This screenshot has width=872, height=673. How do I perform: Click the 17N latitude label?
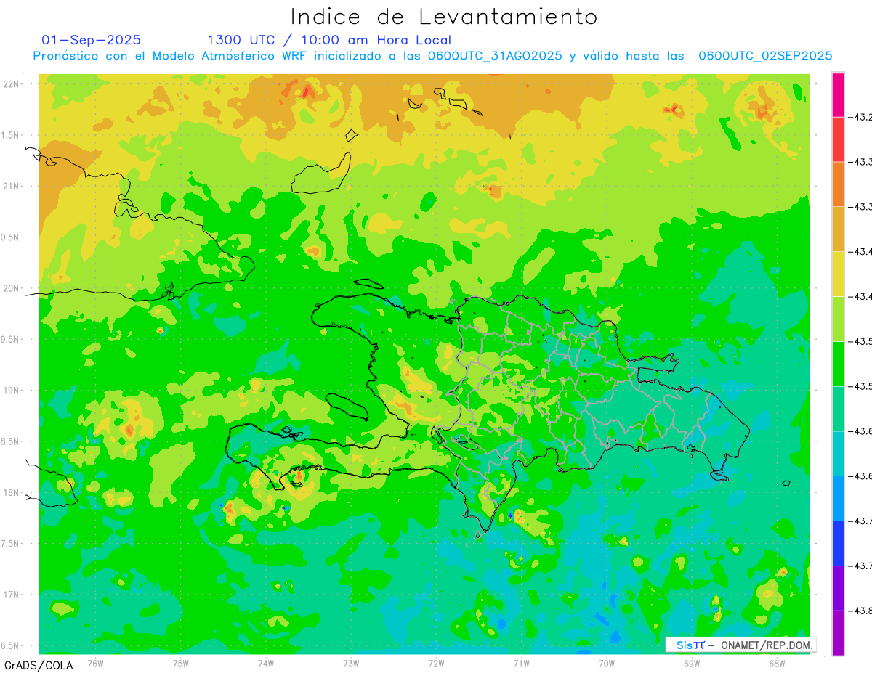click(x=12, y=595)
